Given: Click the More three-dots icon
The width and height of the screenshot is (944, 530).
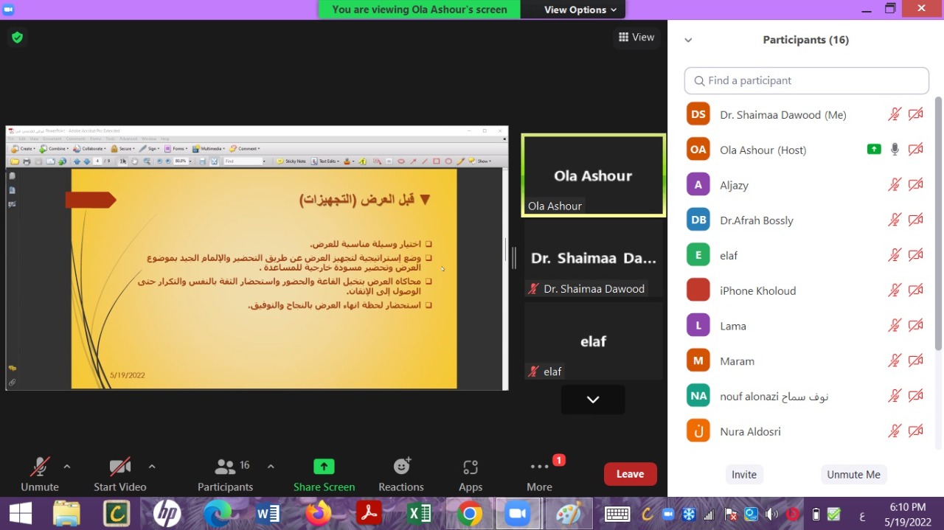Looking at the screenshot, I should (539, 467).
